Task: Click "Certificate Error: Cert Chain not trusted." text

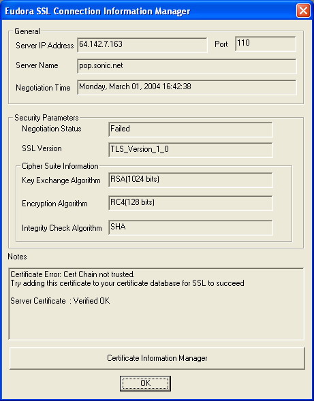Action: tap(72, 274)
